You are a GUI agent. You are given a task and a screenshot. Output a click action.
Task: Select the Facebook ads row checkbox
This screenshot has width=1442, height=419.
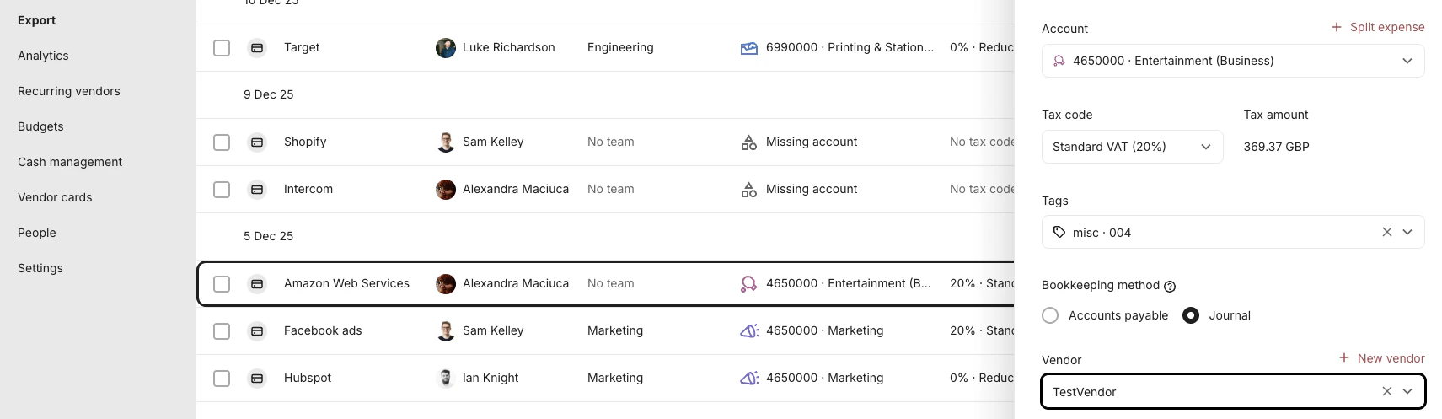coord(222,331)
